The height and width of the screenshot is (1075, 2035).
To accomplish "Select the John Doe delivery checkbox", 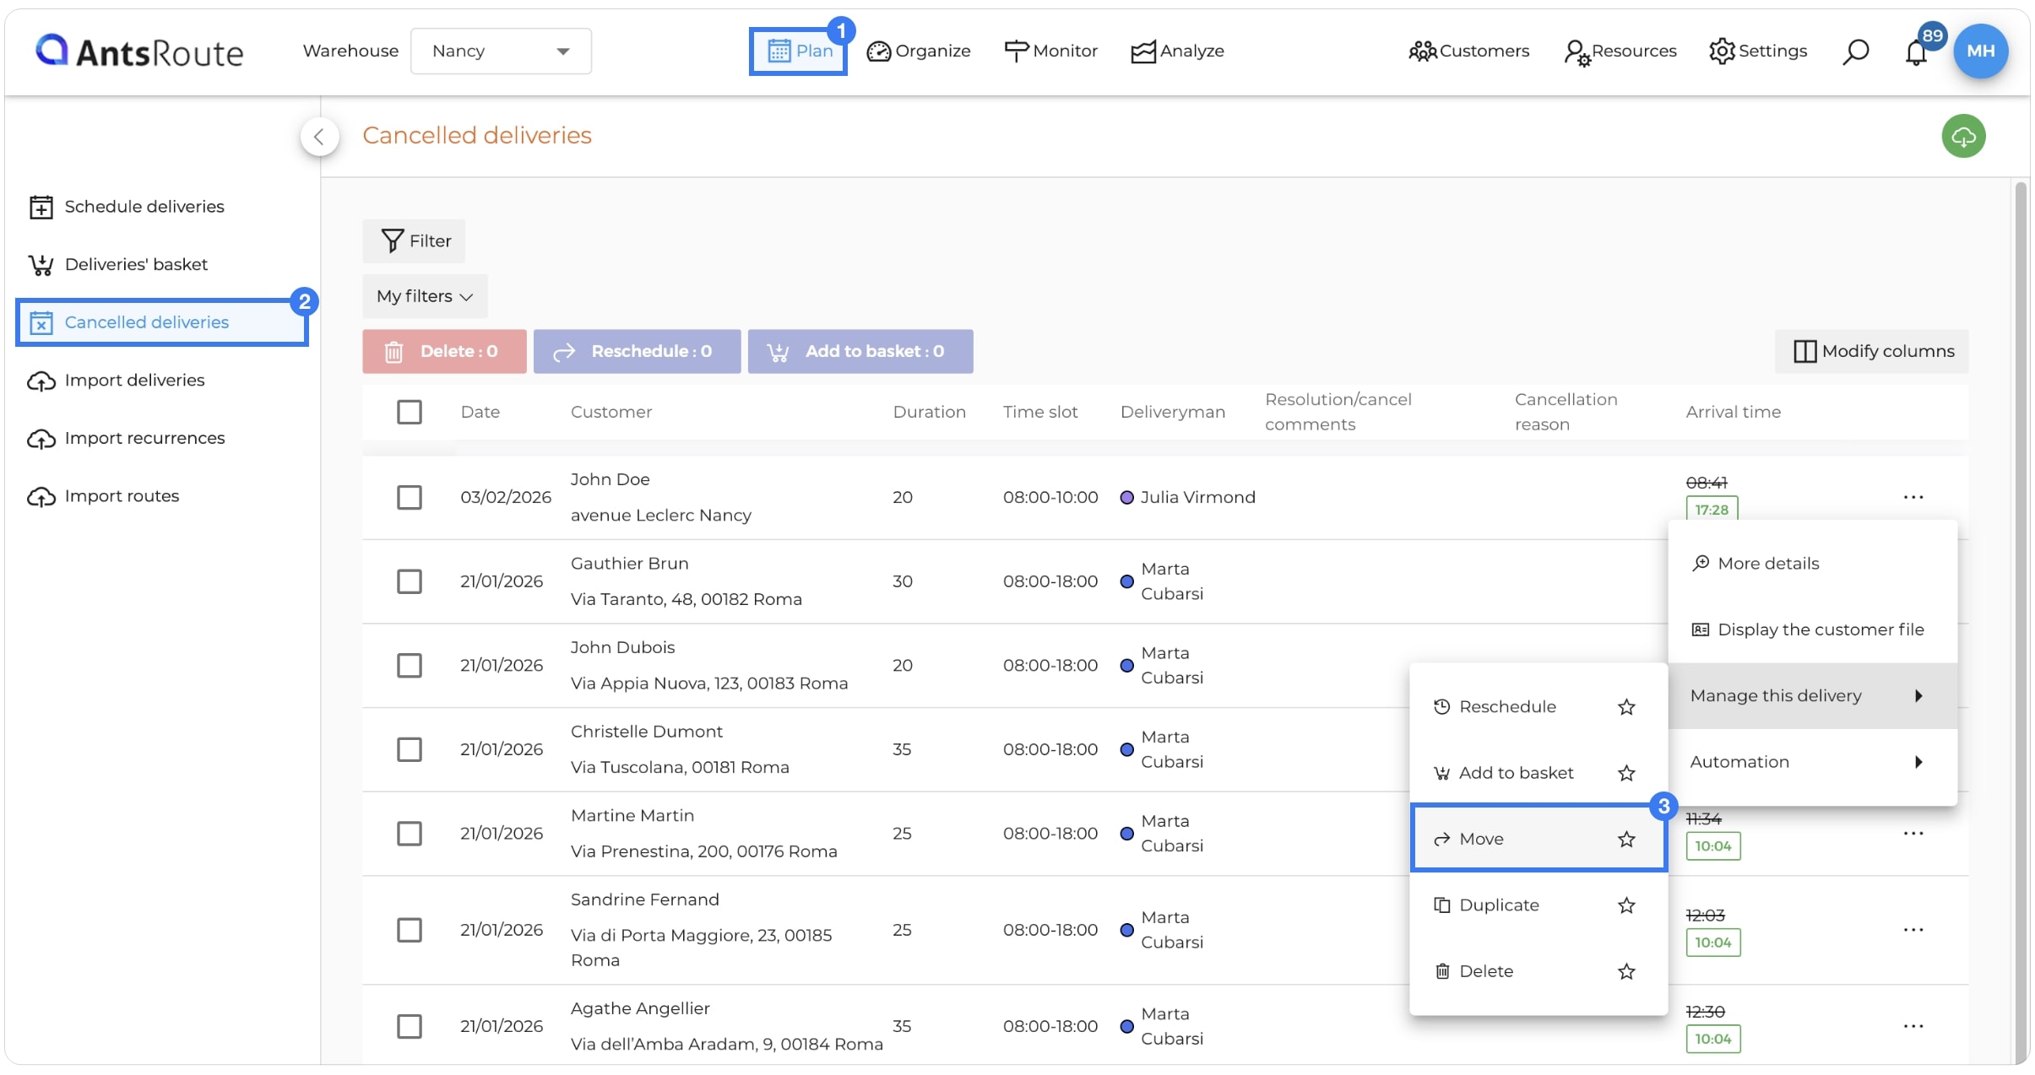I will coord(410,497).
